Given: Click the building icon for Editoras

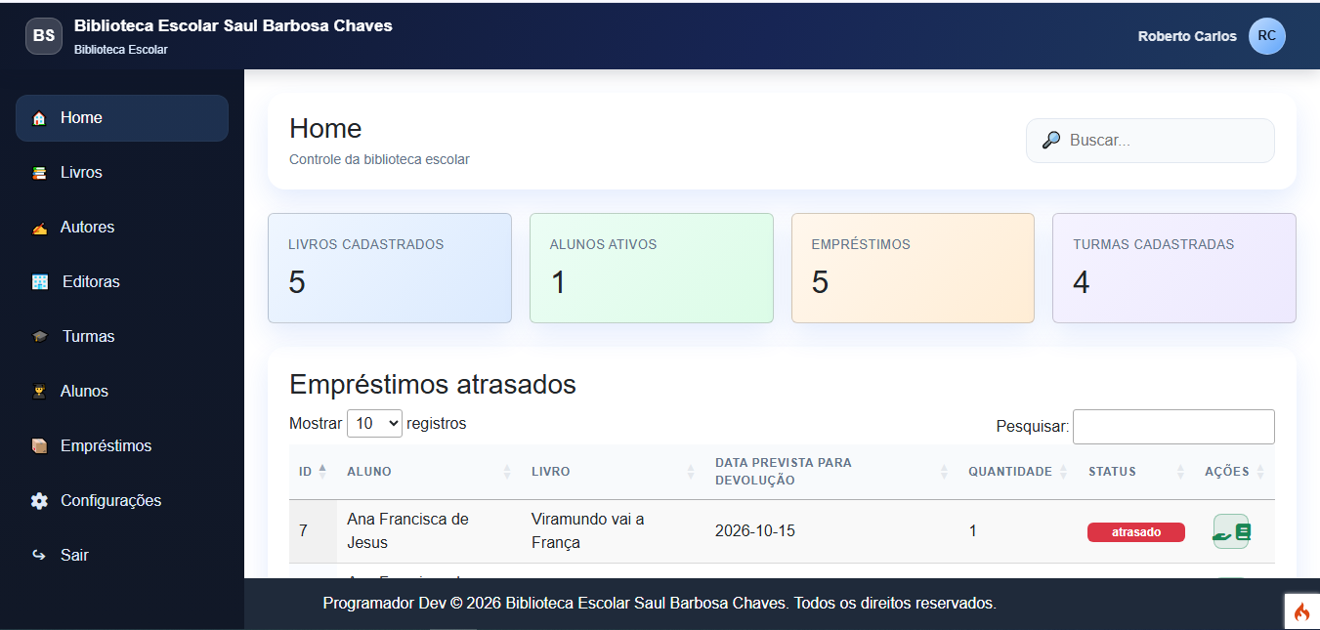Looking at the screenshot, I should pos(39,282).
